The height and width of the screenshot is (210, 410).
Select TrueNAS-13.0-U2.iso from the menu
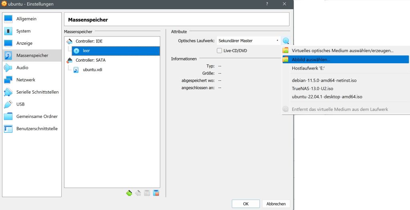pos(346,88)
